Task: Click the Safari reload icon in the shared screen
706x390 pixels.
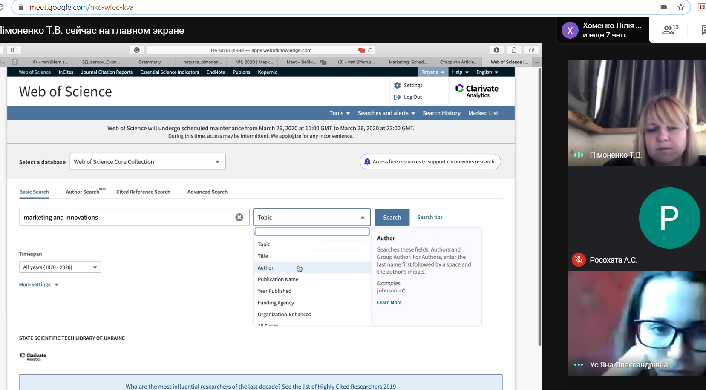Action: tap(370, 50)
